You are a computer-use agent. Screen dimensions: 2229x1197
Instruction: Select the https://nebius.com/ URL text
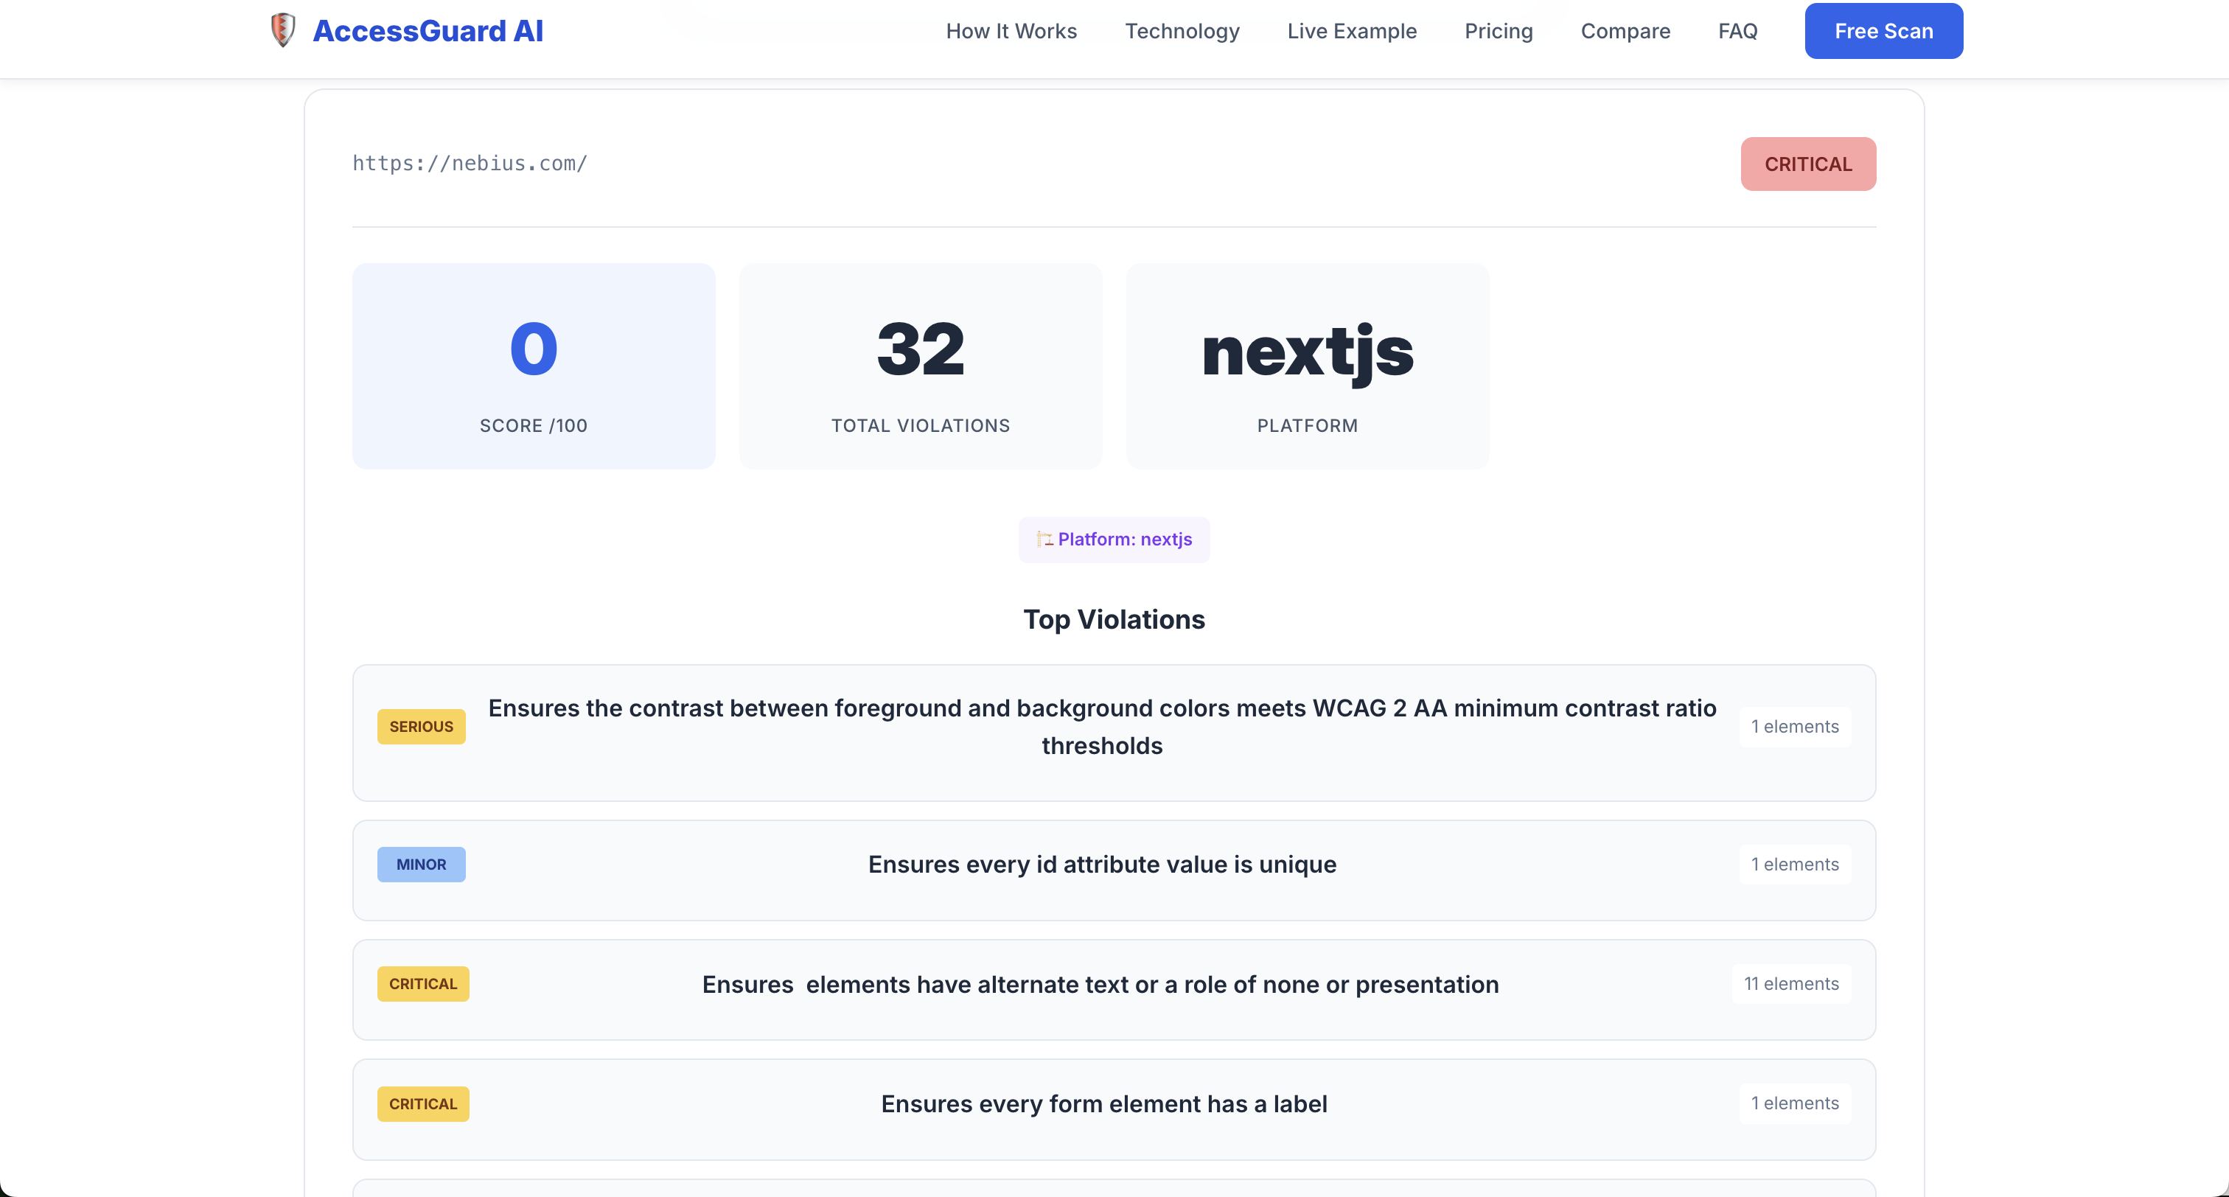[x=470, y=163]
